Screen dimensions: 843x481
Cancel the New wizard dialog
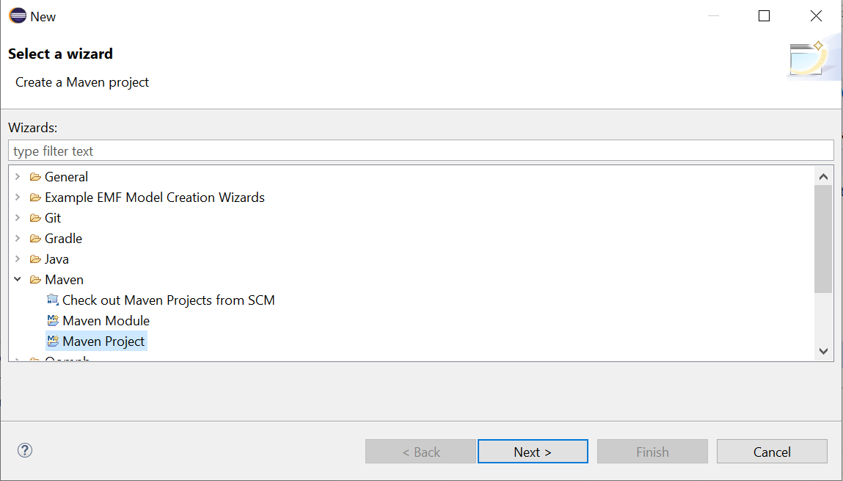click(772, 452)
